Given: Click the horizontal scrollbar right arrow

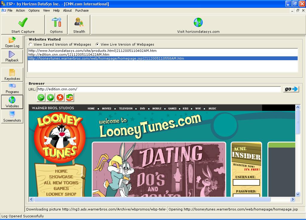Looking at the screenshot, I should point(292,199).
